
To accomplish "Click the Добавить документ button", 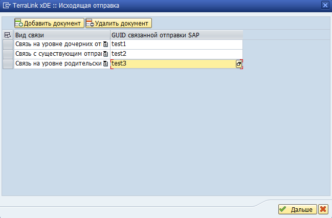I will pos(49,24).
